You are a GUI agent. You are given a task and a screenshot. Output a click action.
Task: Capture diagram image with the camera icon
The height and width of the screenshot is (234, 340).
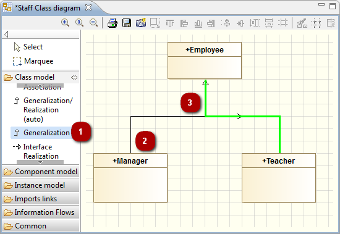click(141, 22)
